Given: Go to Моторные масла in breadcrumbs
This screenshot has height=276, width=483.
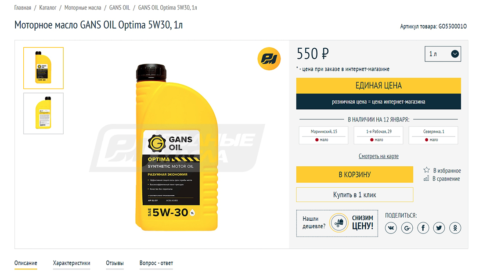Looking at the screenshot, I should [x=83, y=8].
